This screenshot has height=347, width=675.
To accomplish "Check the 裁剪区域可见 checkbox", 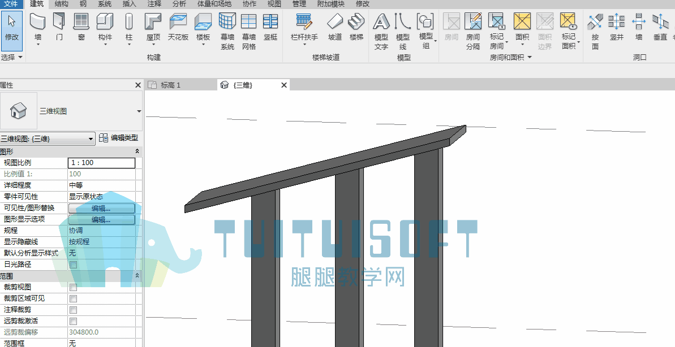I will [73, 298].
